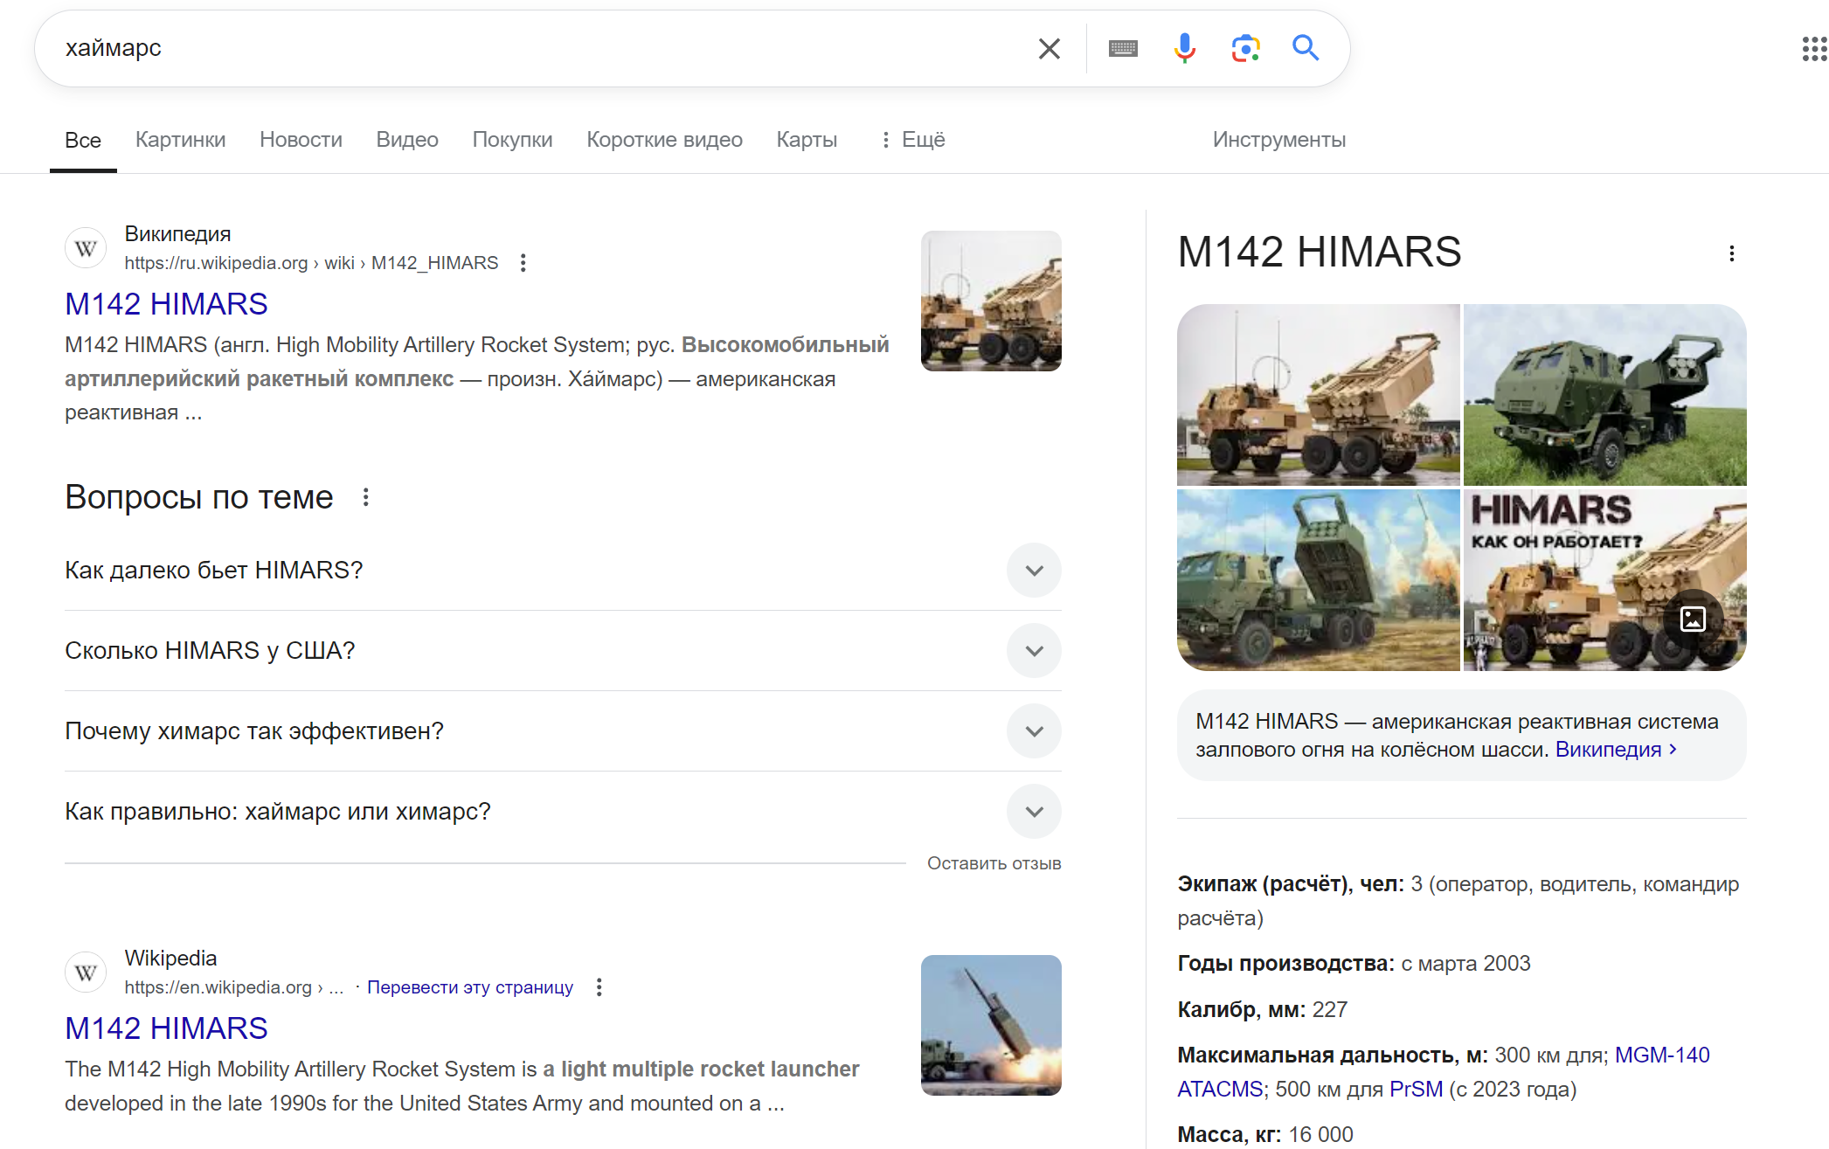The width and height of the screenshot is (1829, 1149).
Task: Expand the question Как правильно: хаймарс или химарс?
Action: point(563,812)
